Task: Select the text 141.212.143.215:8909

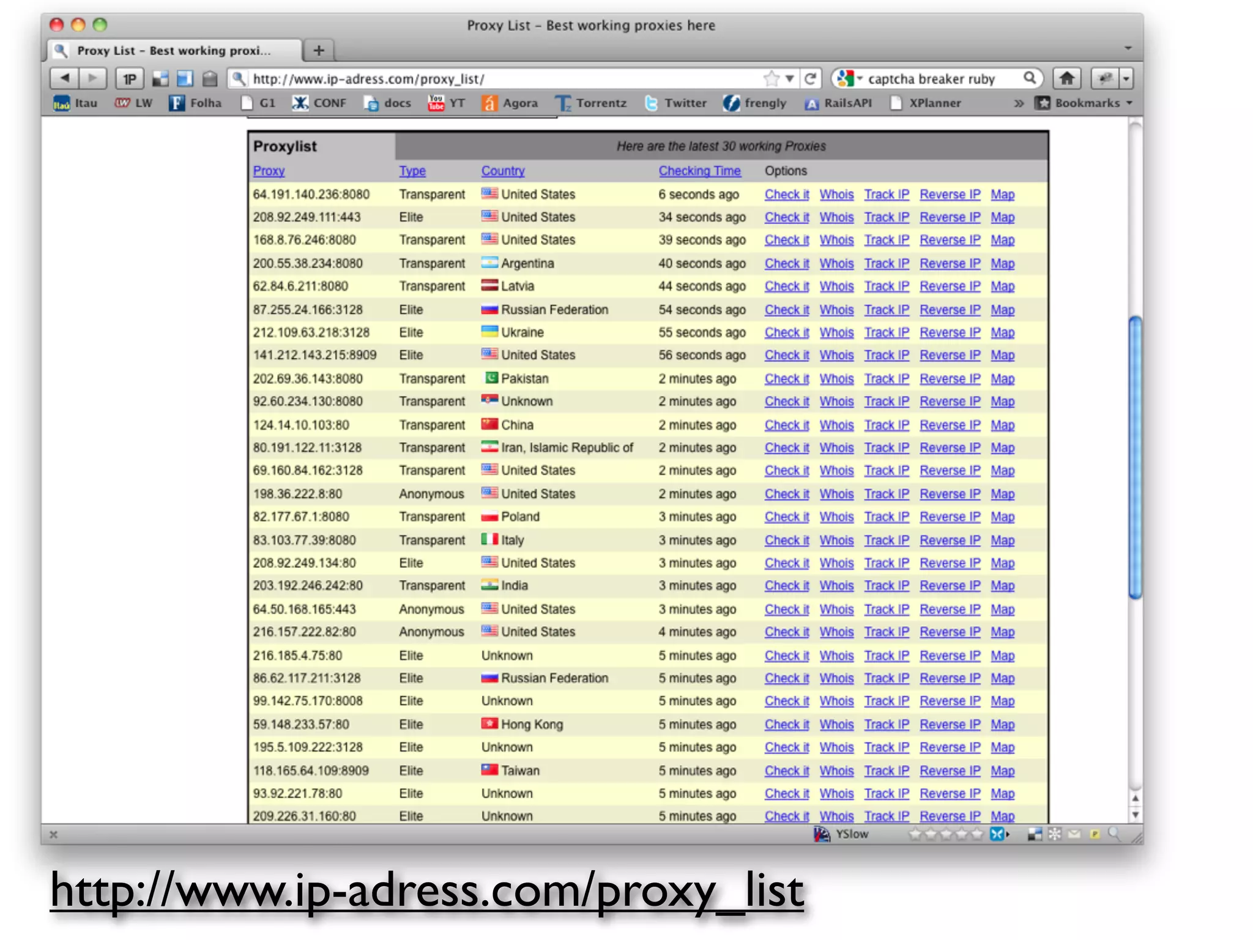Action: pyautogui.click(x=314, y=355)
